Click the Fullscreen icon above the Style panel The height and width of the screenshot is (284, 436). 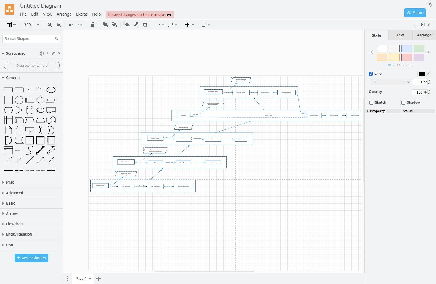coord(417,25)
